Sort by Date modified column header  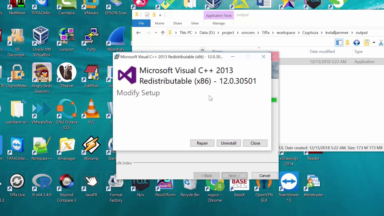coord(322,52)
